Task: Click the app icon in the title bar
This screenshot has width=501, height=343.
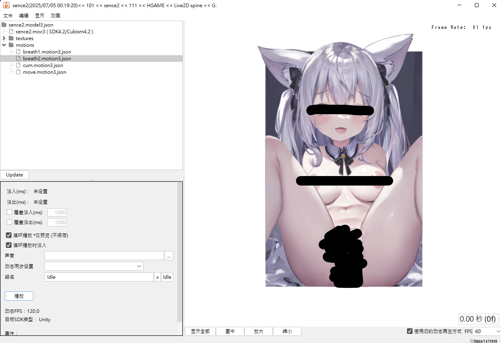Action: pyautogui.click(x=6, y=5)
